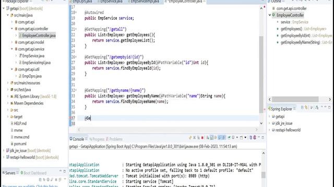The height and width of the screenshot is (187, 334).
Task: Collapse EmployeeController in Outline view
Action: click(x=270, y=15)
